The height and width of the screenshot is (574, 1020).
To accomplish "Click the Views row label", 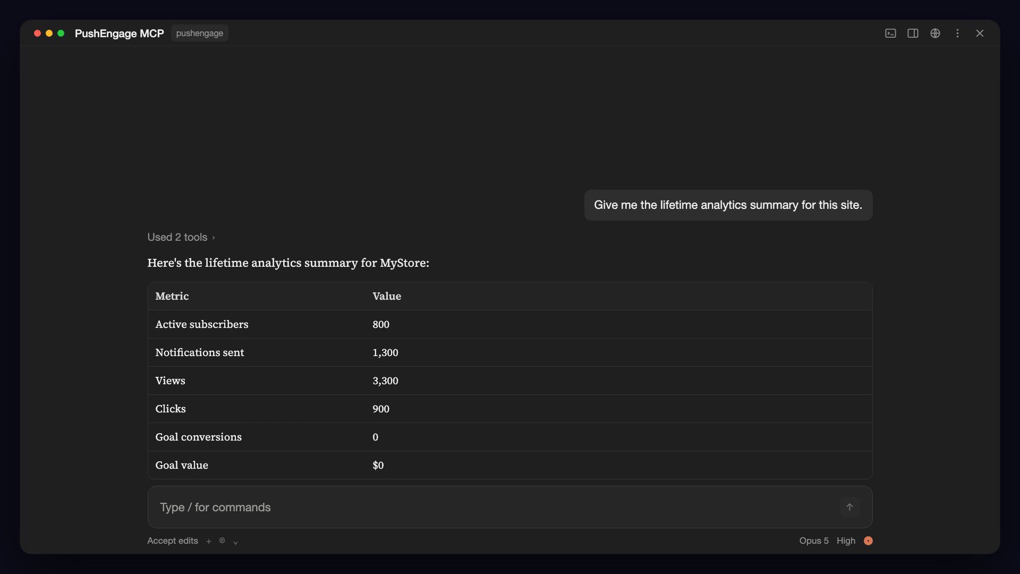I will [171, 381].
